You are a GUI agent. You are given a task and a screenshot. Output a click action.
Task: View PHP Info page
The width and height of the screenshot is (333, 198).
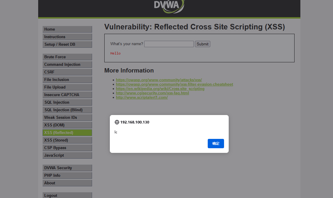coord(67,176)
